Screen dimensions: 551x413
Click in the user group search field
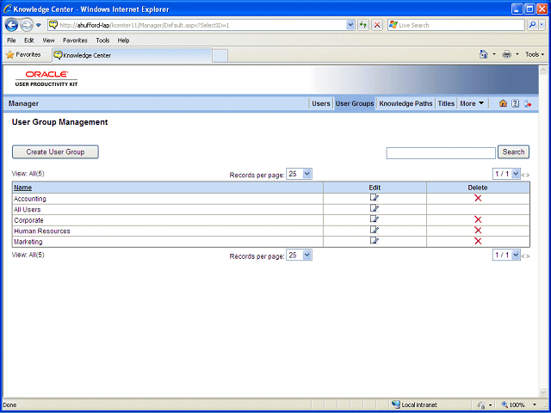441,153
